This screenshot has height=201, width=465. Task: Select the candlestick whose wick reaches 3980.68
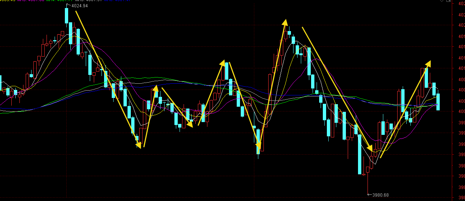coord(368,181)
